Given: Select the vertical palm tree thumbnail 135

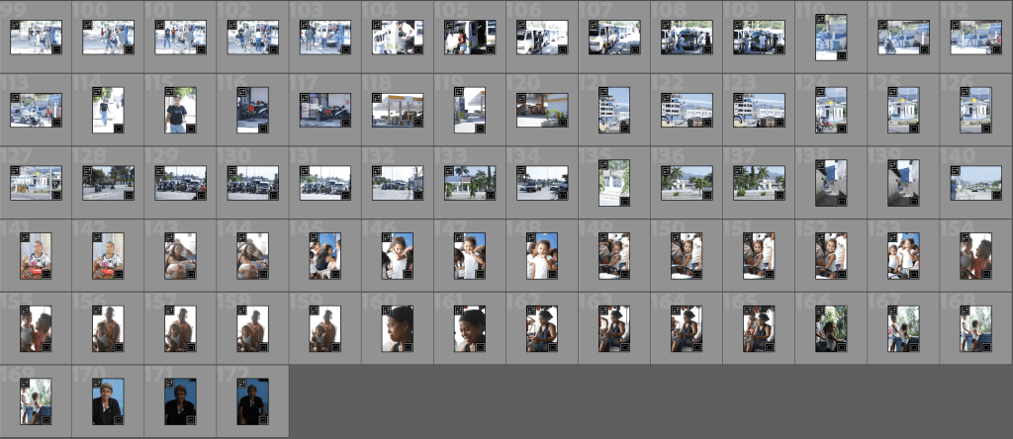Looking at the screenshot, I should point(613,183).
